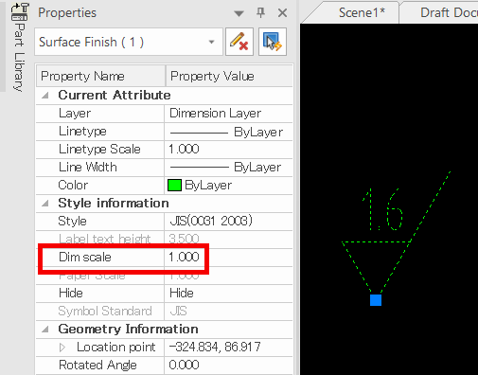The image size is (478, 375).
Task: Click the green ByLayer color swatch
Action: click(x=174, y=186)
